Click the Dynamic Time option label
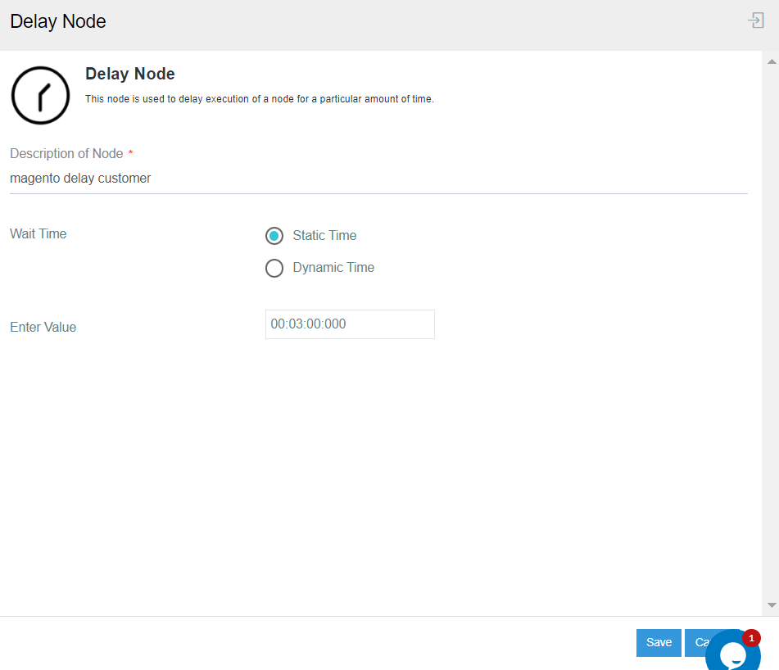Viewport: 779px width, 670px height. (x=333, y=268)
